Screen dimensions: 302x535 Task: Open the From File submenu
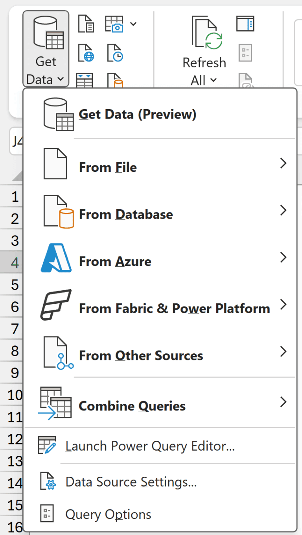tap(108, 167)
